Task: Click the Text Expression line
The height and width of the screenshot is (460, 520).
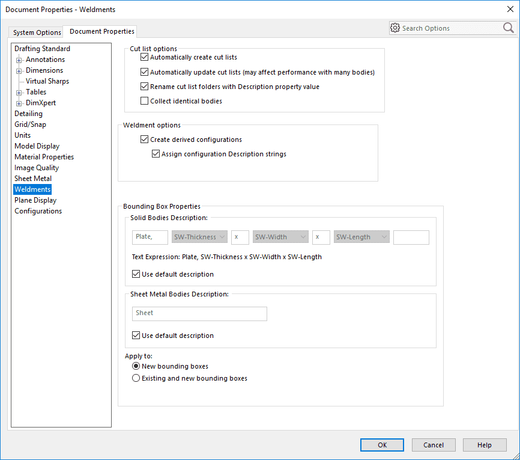Action: coord(226,257)
